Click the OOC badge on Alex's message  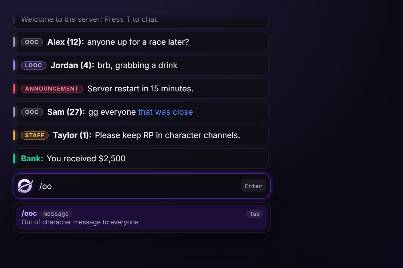[32, 42]
